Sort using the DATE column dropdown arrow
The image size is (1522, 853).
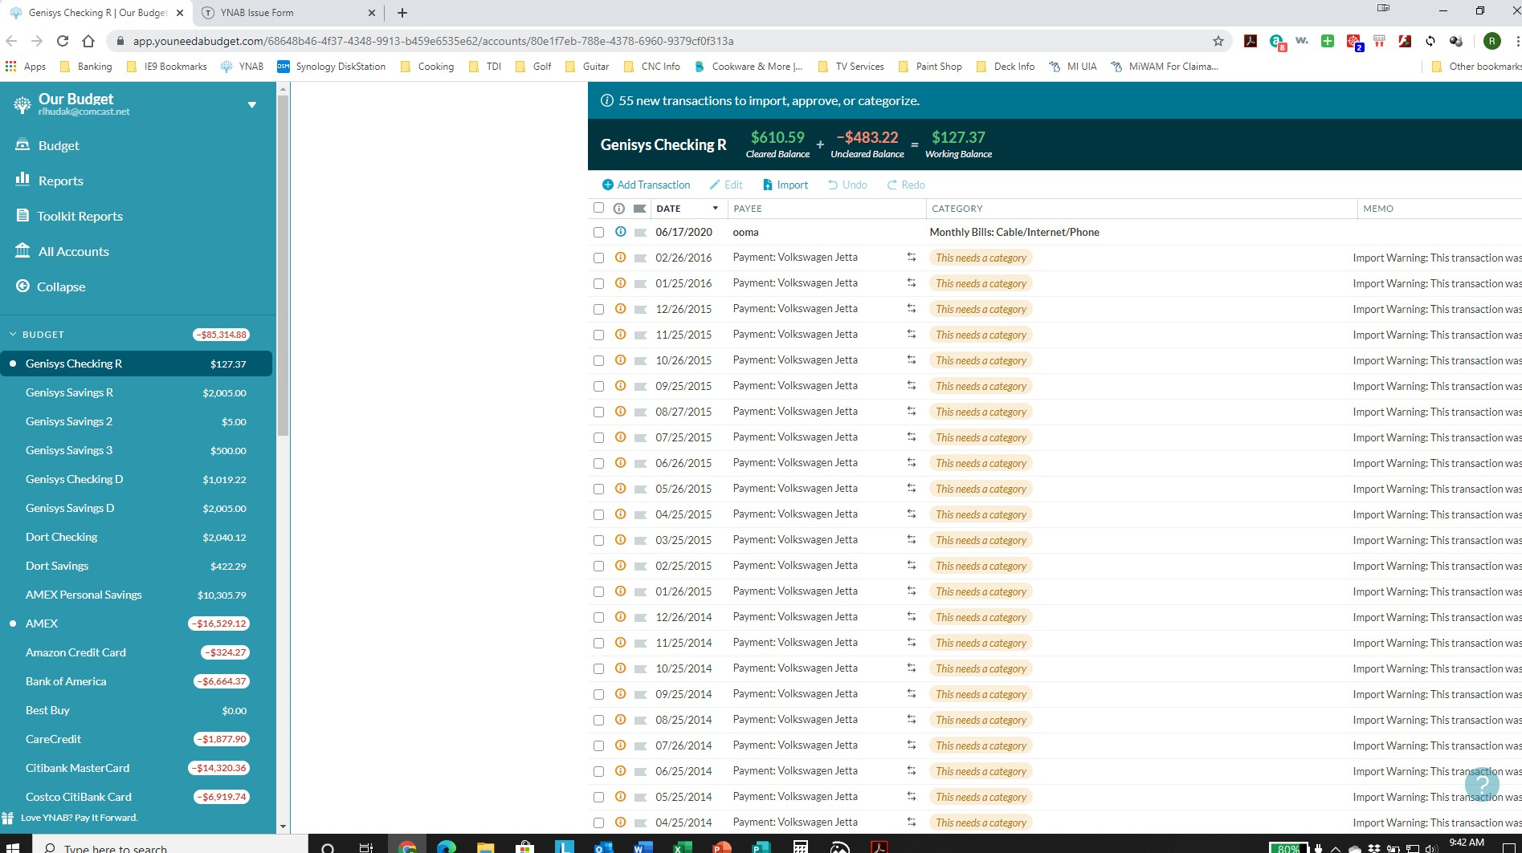715,209
